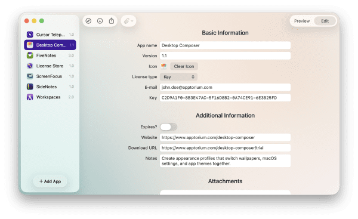Open the License type dropdown

click(x=178, y=77)
